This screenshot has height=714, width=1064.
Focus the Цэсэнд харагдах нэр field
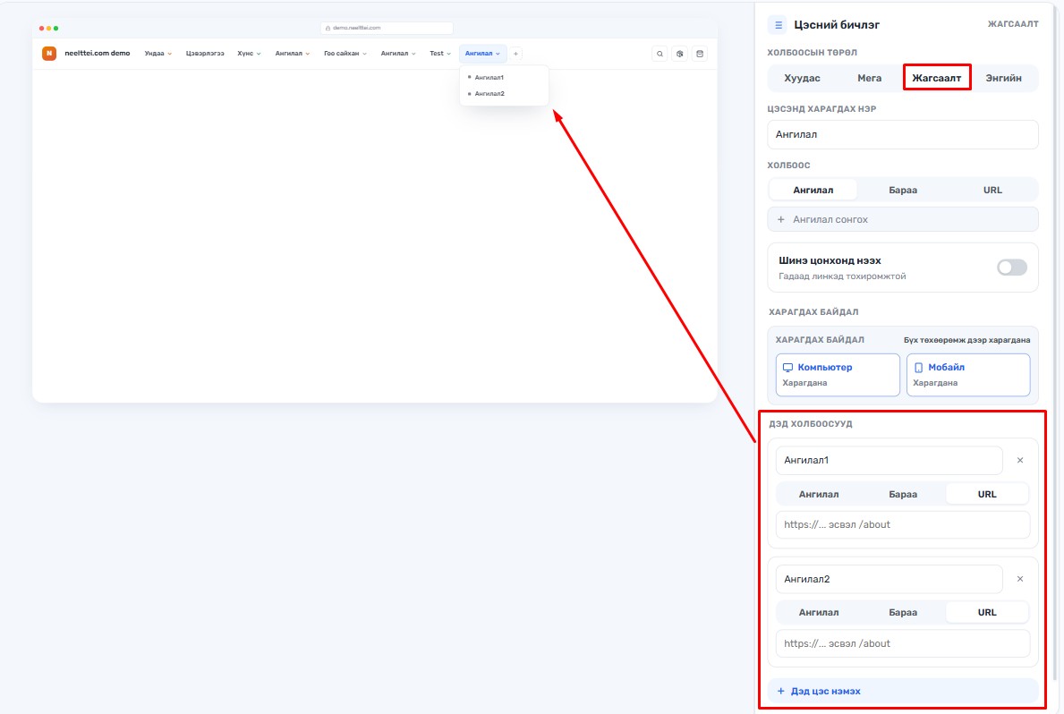click(903, 134)
